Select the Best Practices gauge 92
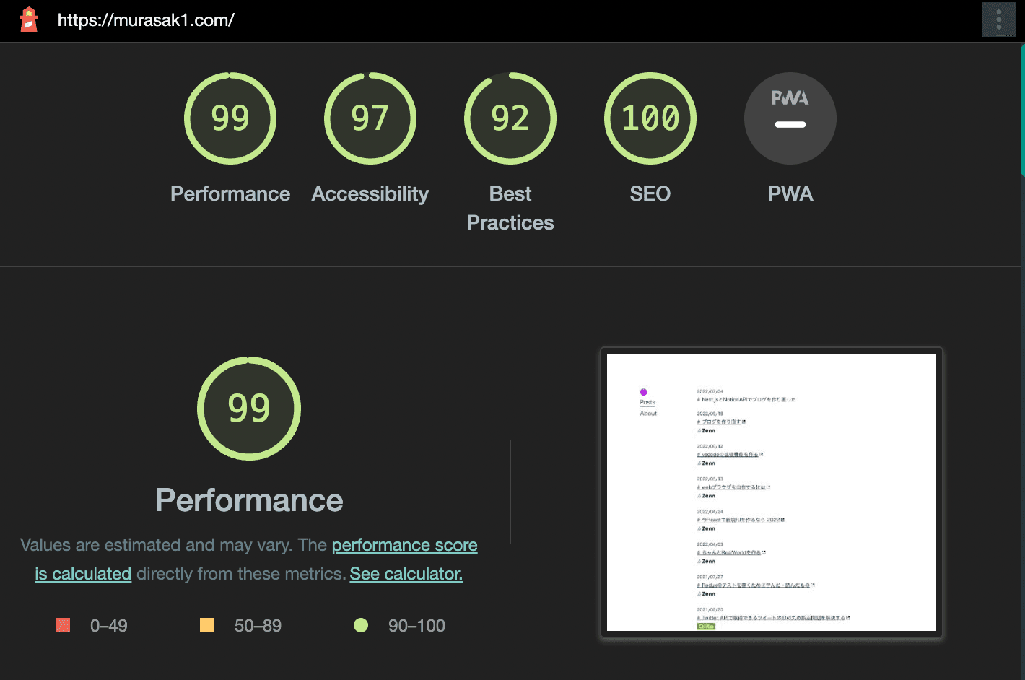The width and height of the screenshot is (1025, 680). (510, 118)
